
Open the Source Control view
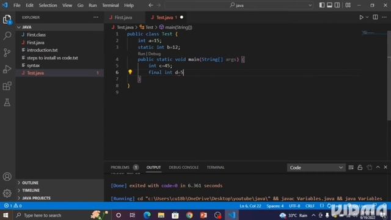click(x=7, y=53)
